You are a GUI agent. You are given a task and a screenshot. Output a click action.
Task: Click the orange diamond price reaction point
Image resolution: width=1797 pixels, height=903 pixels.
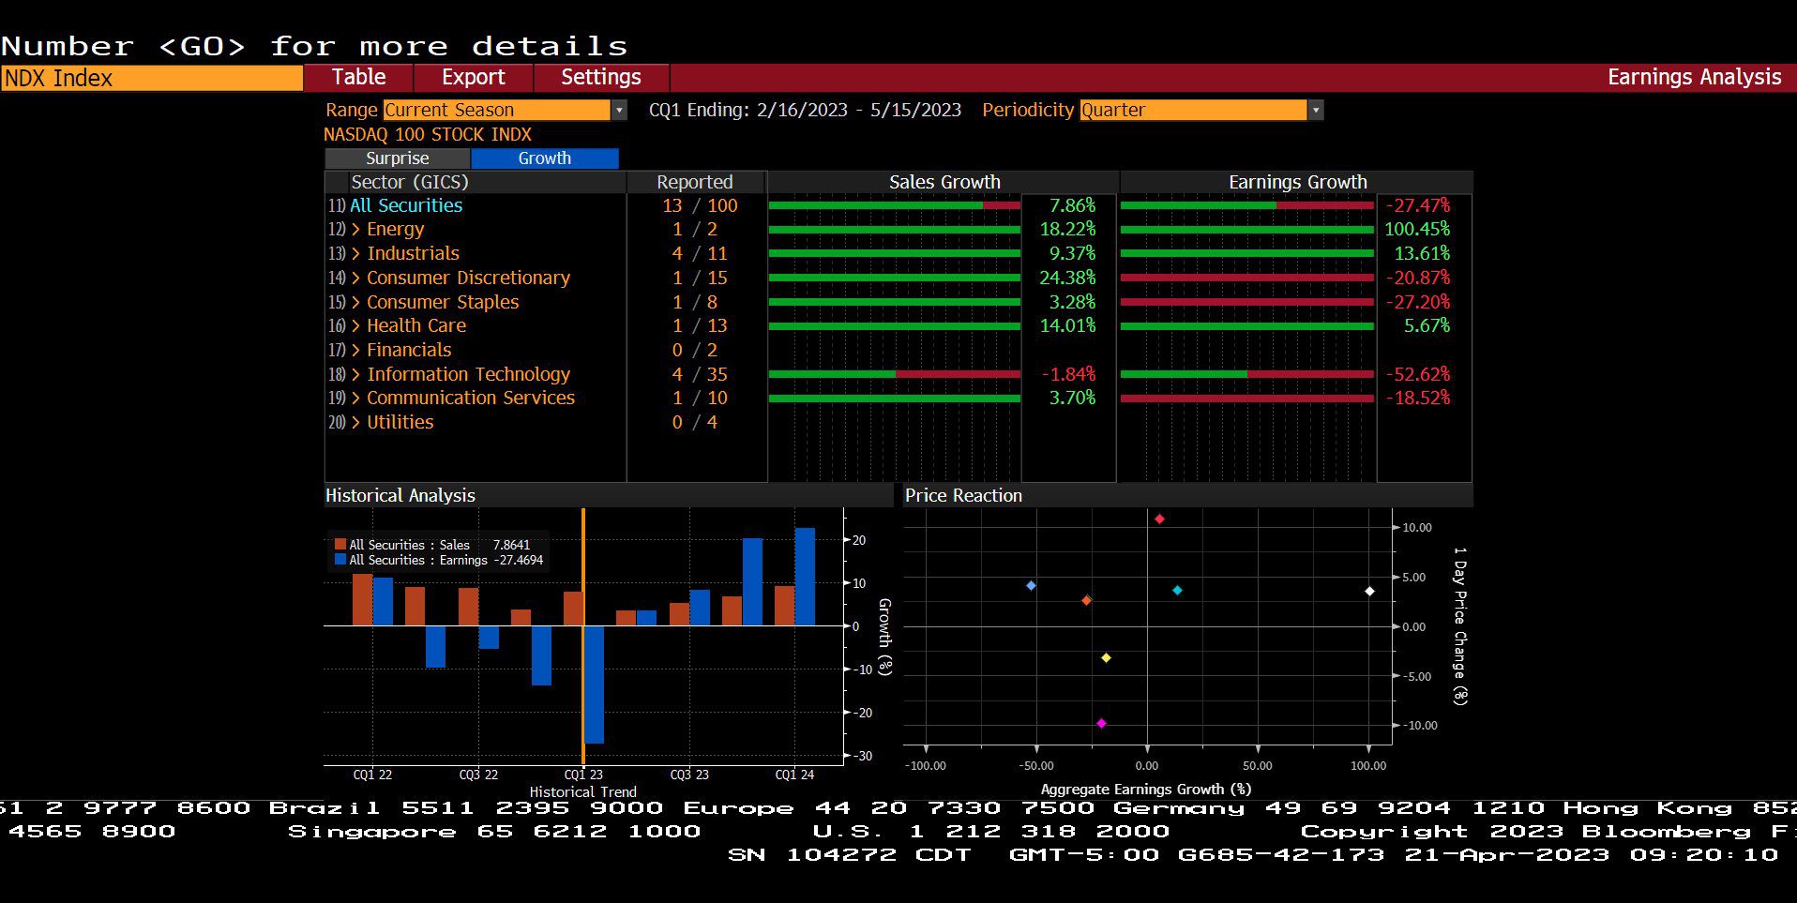click(x=1086, y=600)
